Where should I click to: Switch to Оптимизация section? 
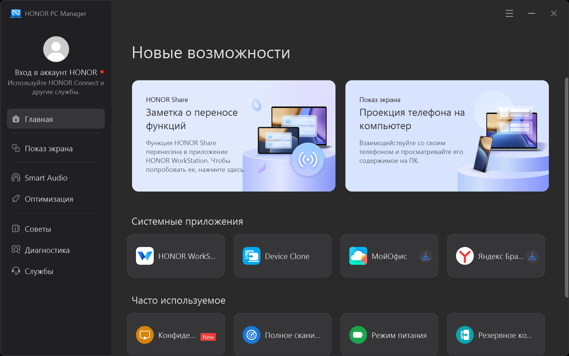coord(49,199)
